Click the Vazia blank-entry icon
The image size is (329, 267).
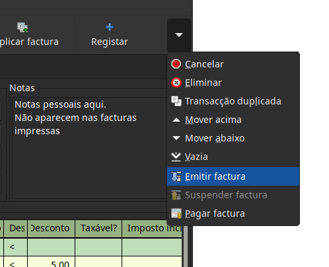(x=176, y=157)
